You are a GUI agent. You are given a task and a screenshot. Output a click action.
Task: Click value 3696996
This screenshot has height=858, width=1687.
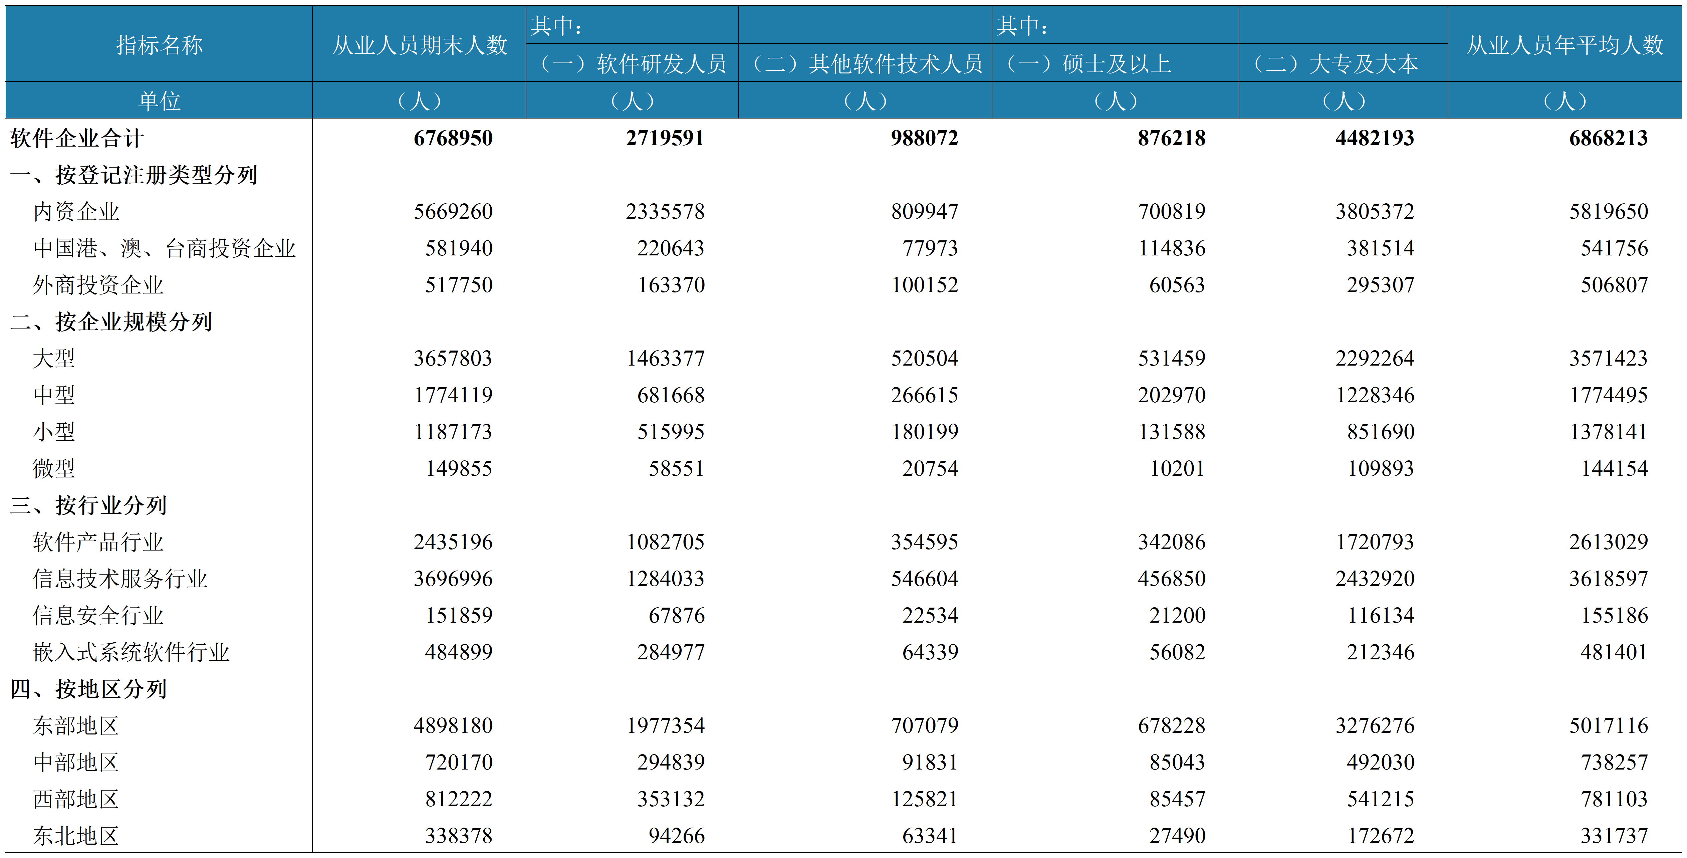453,578
